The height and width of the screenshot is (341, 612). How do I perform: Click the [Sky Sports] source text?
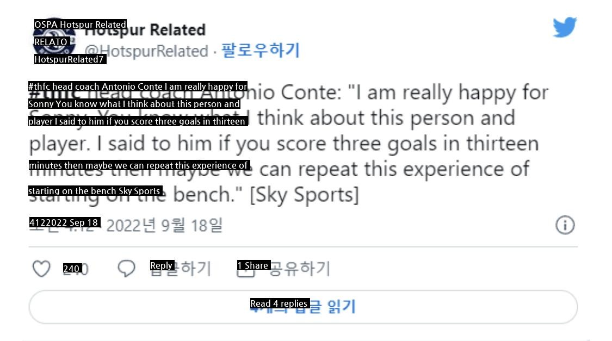[x=304, y=195]
